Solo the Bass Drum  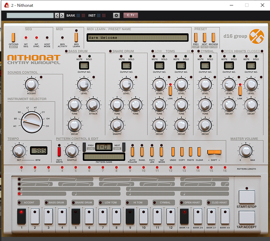click(89, 56)
